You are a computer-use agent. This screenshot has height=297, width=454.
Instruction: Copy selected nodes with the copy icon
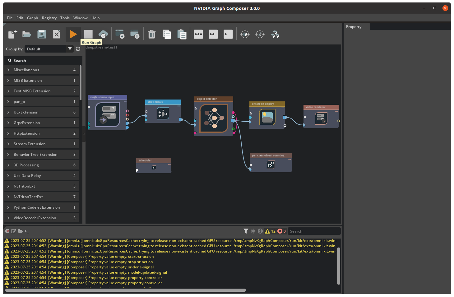[x=167, y=34]
